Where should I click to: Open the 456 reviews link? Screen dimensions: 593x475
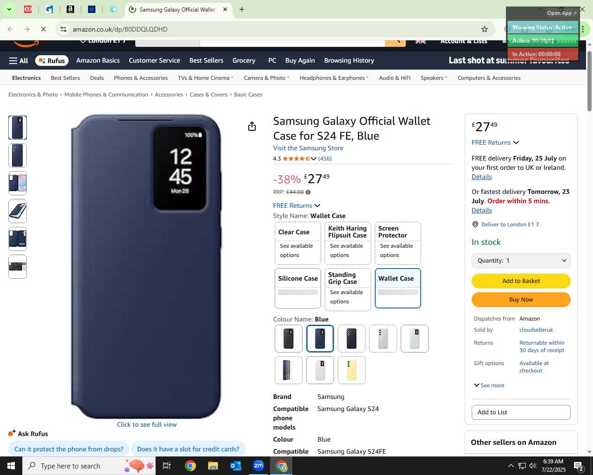[x=325, y=159]
